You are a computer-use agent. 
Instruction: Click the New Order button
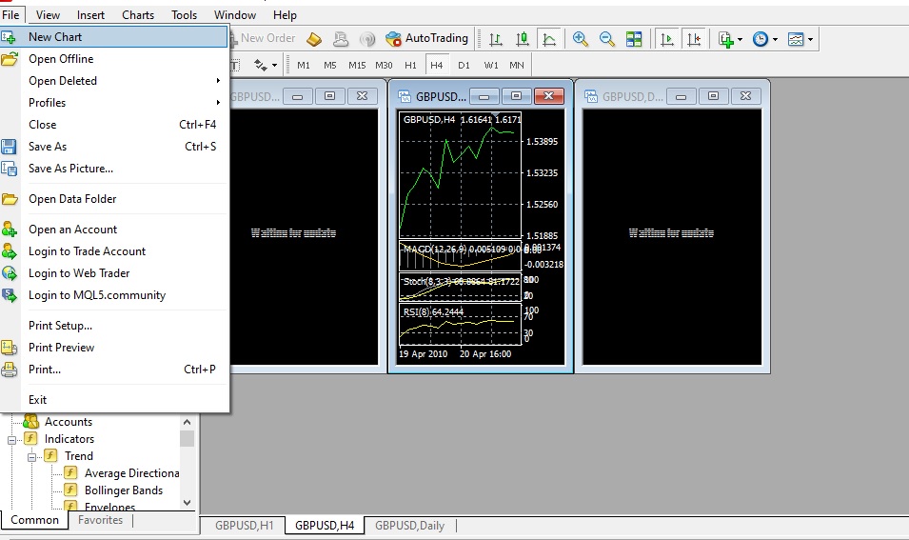click(264, 38)
